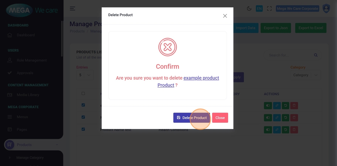The image size is (337, 166).
Task: Tick the select-all checkbox in table header
Action: pyautogui.click(x=83, y=94)
